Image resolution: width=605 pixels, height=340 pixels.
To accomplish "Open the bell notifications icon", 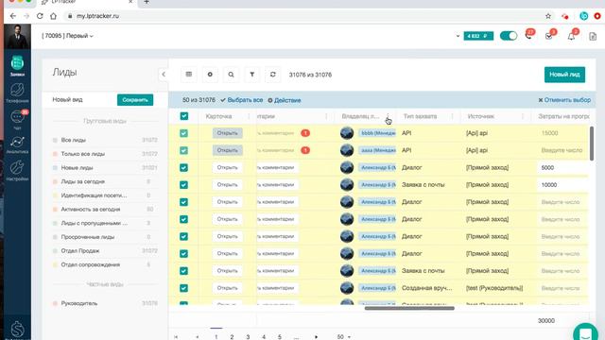I will [571, 36].
